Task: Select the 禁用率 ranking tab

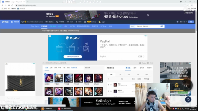Action: [149, 68]
